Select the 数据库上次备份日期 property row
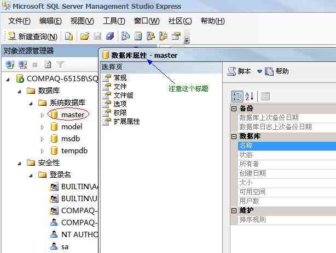Viewport: 336px width, 253px height. tap(287, 118)
